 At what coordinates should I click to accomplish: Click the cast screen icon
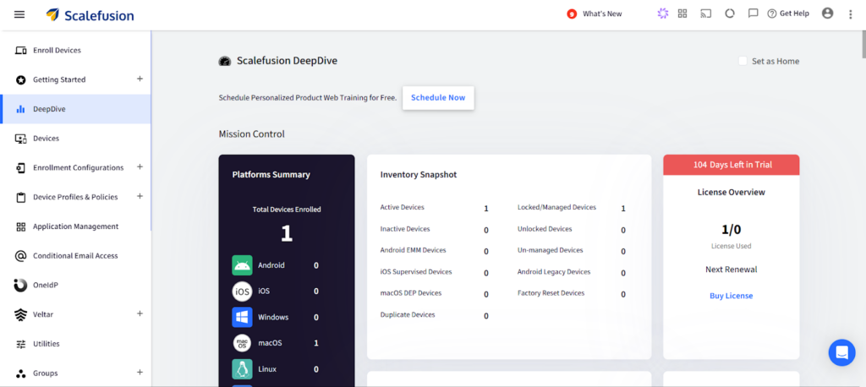tap(706, 14)
